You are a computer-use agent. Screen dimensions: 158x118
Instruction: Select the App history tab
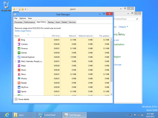click(x=41, y=22)
